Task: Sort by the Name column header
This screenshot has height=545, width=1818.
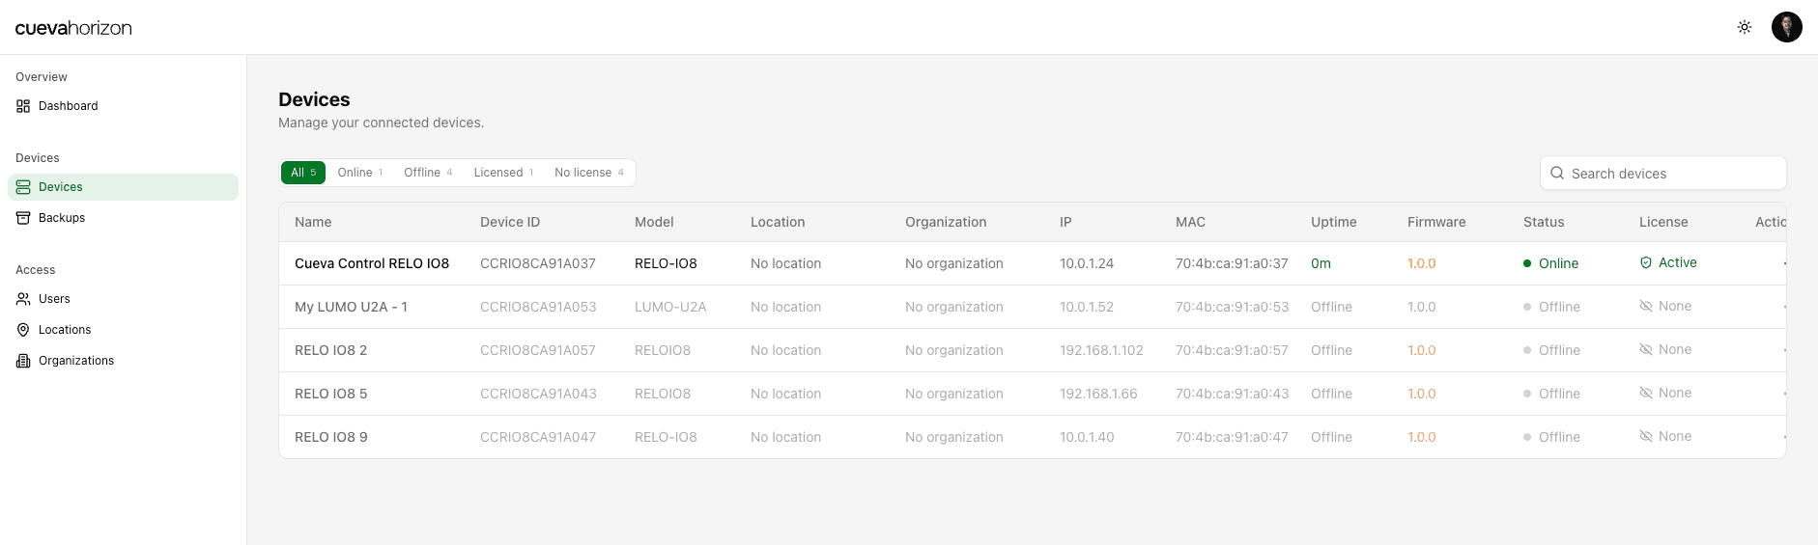Action: tap(313, 222)
